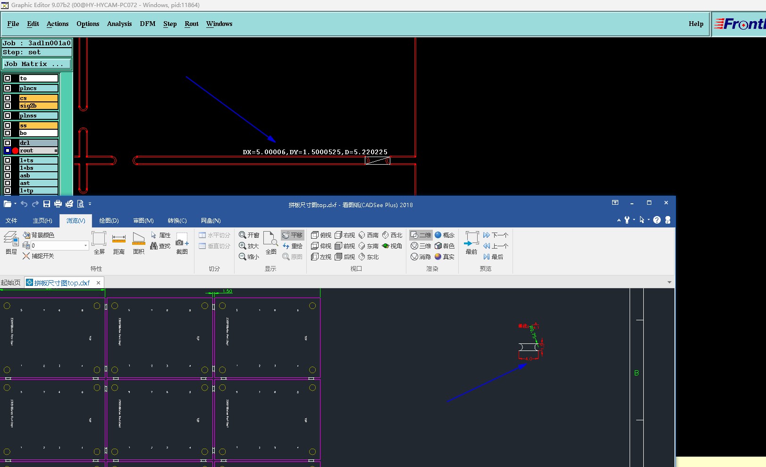Close the 拼板尺寸图top.dxf document tab
This screenshot has height=467, width=766.
pyautogui.click(x=98, y=283)
